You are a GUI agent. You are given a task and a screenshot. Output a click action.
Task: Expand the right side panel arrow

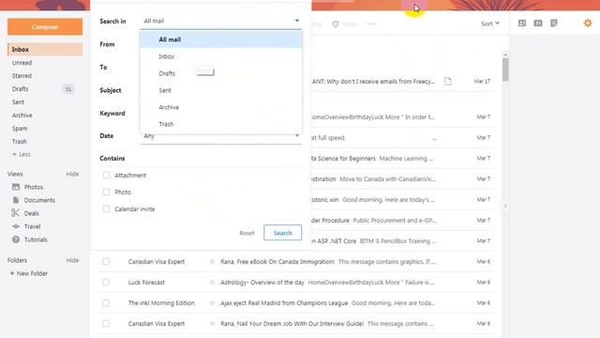[505, 206]
